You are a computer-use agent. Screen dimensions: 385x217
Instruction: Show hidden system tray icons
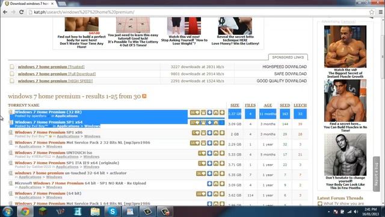[329, 212]
